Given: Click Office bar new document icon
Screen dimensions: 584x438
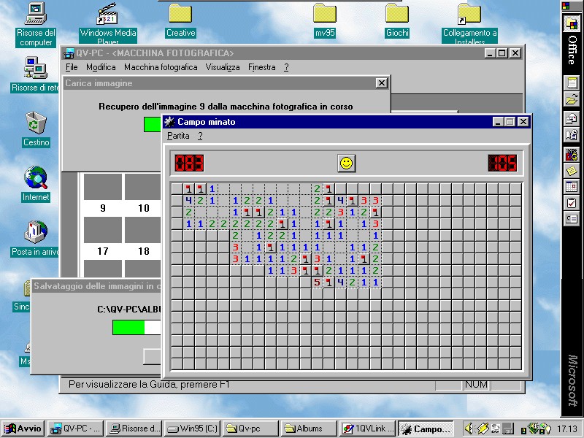Looking at the screenshot, I should pos(572,82).
